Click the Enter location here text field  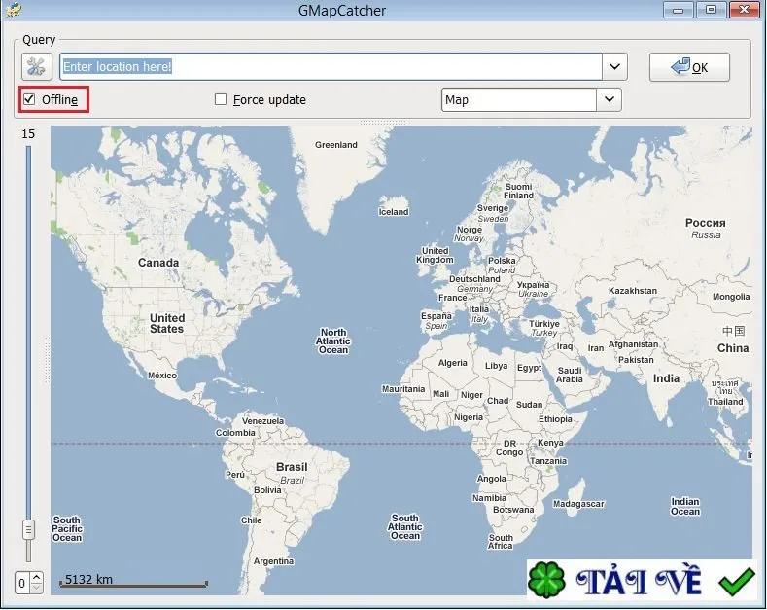pos(331,66)
